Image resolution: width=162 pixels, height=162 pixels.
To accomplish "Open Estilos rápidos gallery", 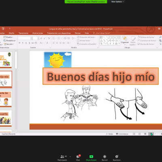I will (133, 40).
